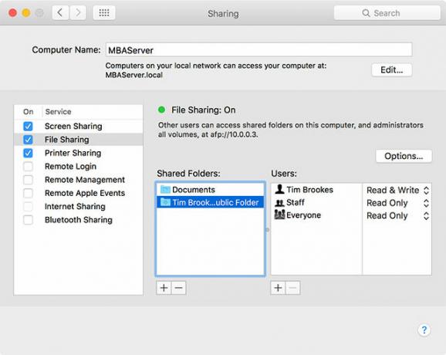Turn on Bluetooth Sharing checkbox
Viewport: 446px width, 355px height.
click(x=28, y=220)
